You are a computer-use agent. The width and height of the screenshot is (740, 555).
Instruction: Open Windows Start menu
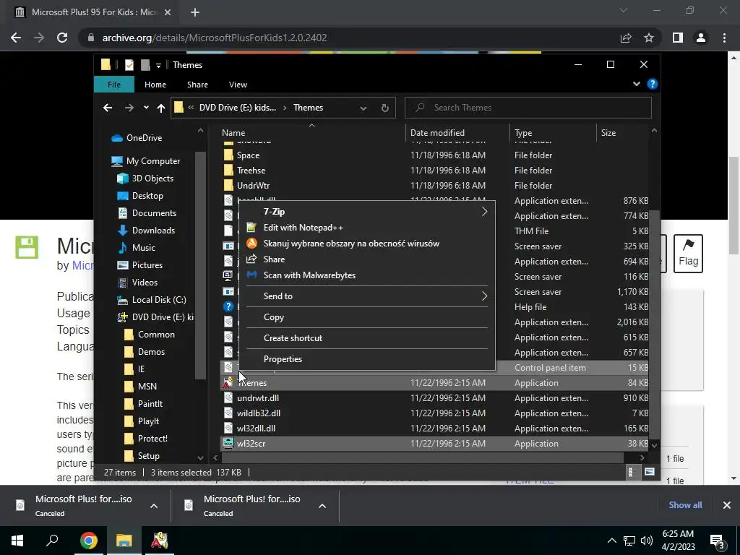(17, 541)
